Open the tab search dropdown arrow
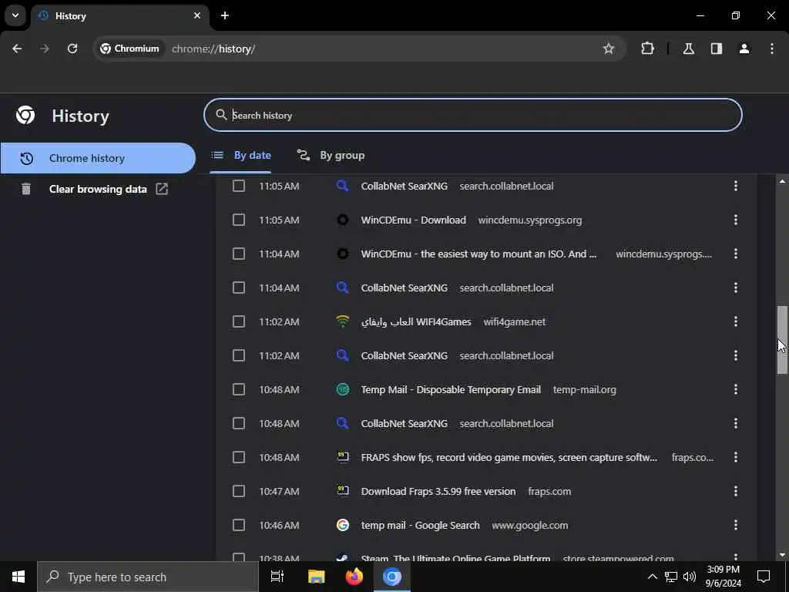Viewport: 789px width, 592px height. (15, 15)
